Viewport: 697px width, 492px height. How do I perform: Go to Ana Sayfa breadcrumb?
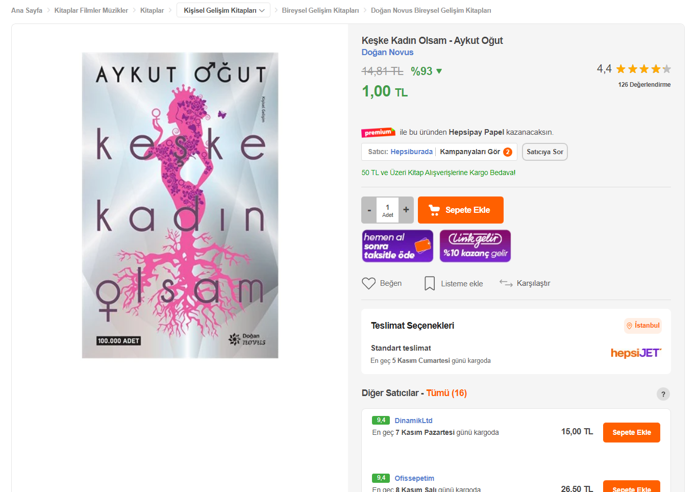click(x=27, y=10)
